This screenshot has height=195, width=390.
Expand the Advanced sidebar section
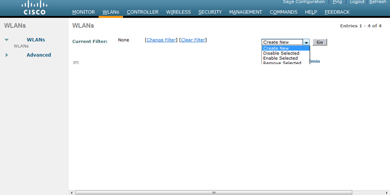click(x=7, y=55)
